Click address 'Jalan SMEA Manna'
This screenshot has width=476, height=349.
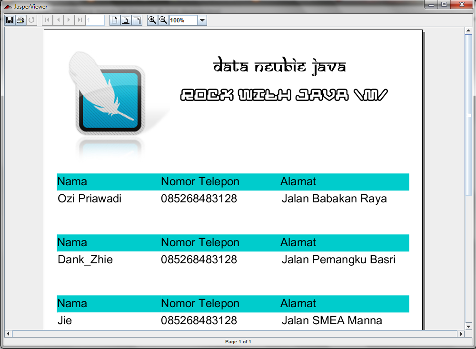pyautogui.click(x=332, y=320)
